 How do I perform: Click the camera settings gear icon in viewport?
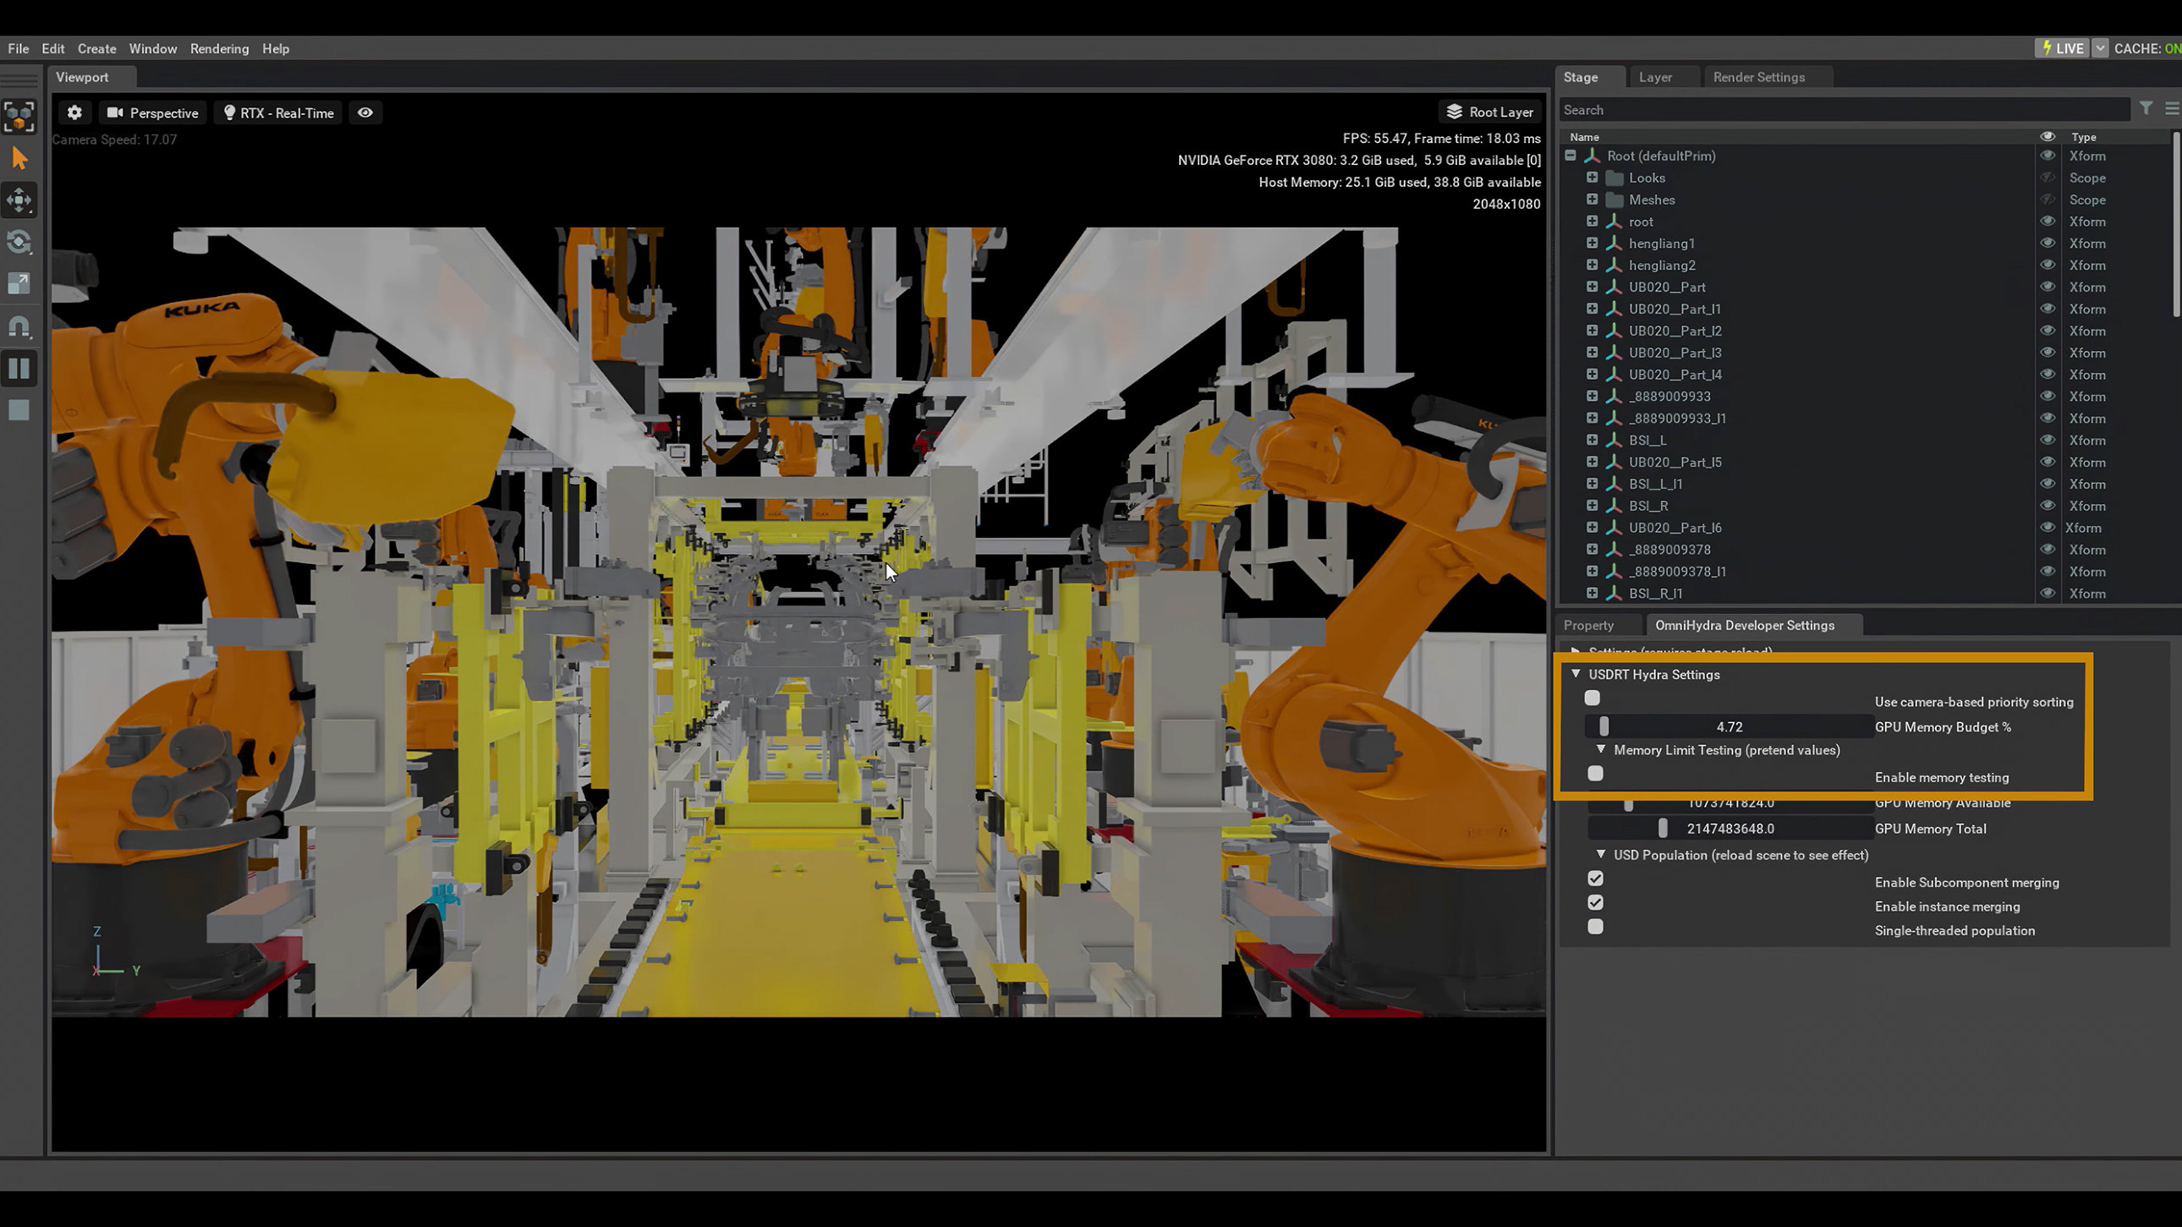coord(74,112)
